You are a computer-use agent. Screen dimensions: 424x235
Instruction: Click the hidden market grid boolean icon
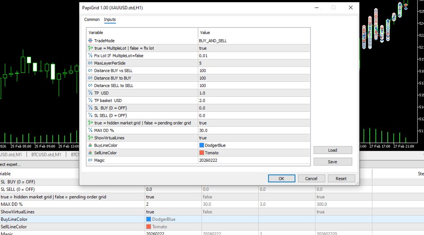90,123
